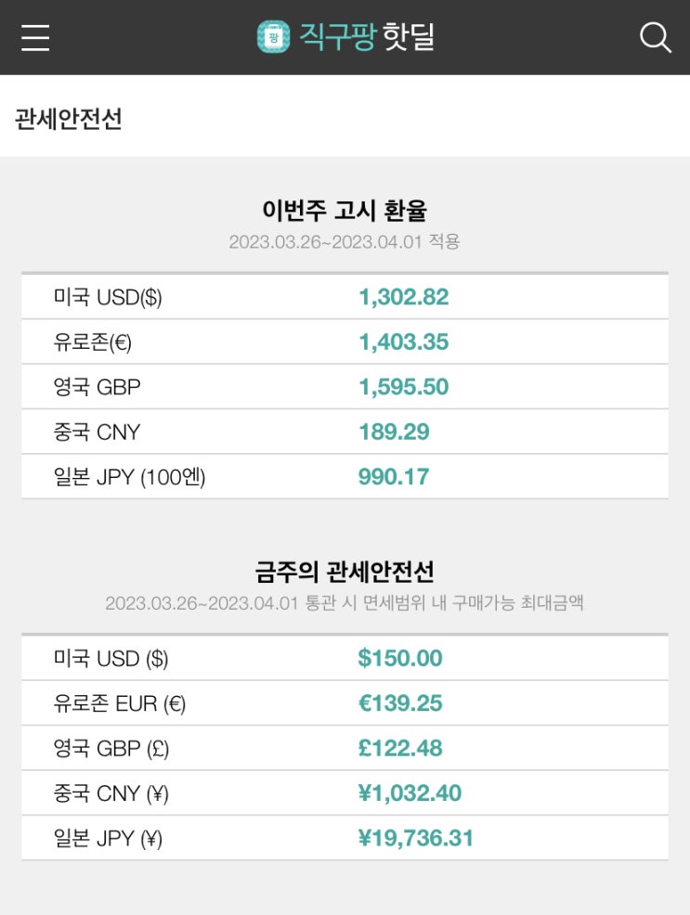Open the hamburger menu

tap(35, 37)
